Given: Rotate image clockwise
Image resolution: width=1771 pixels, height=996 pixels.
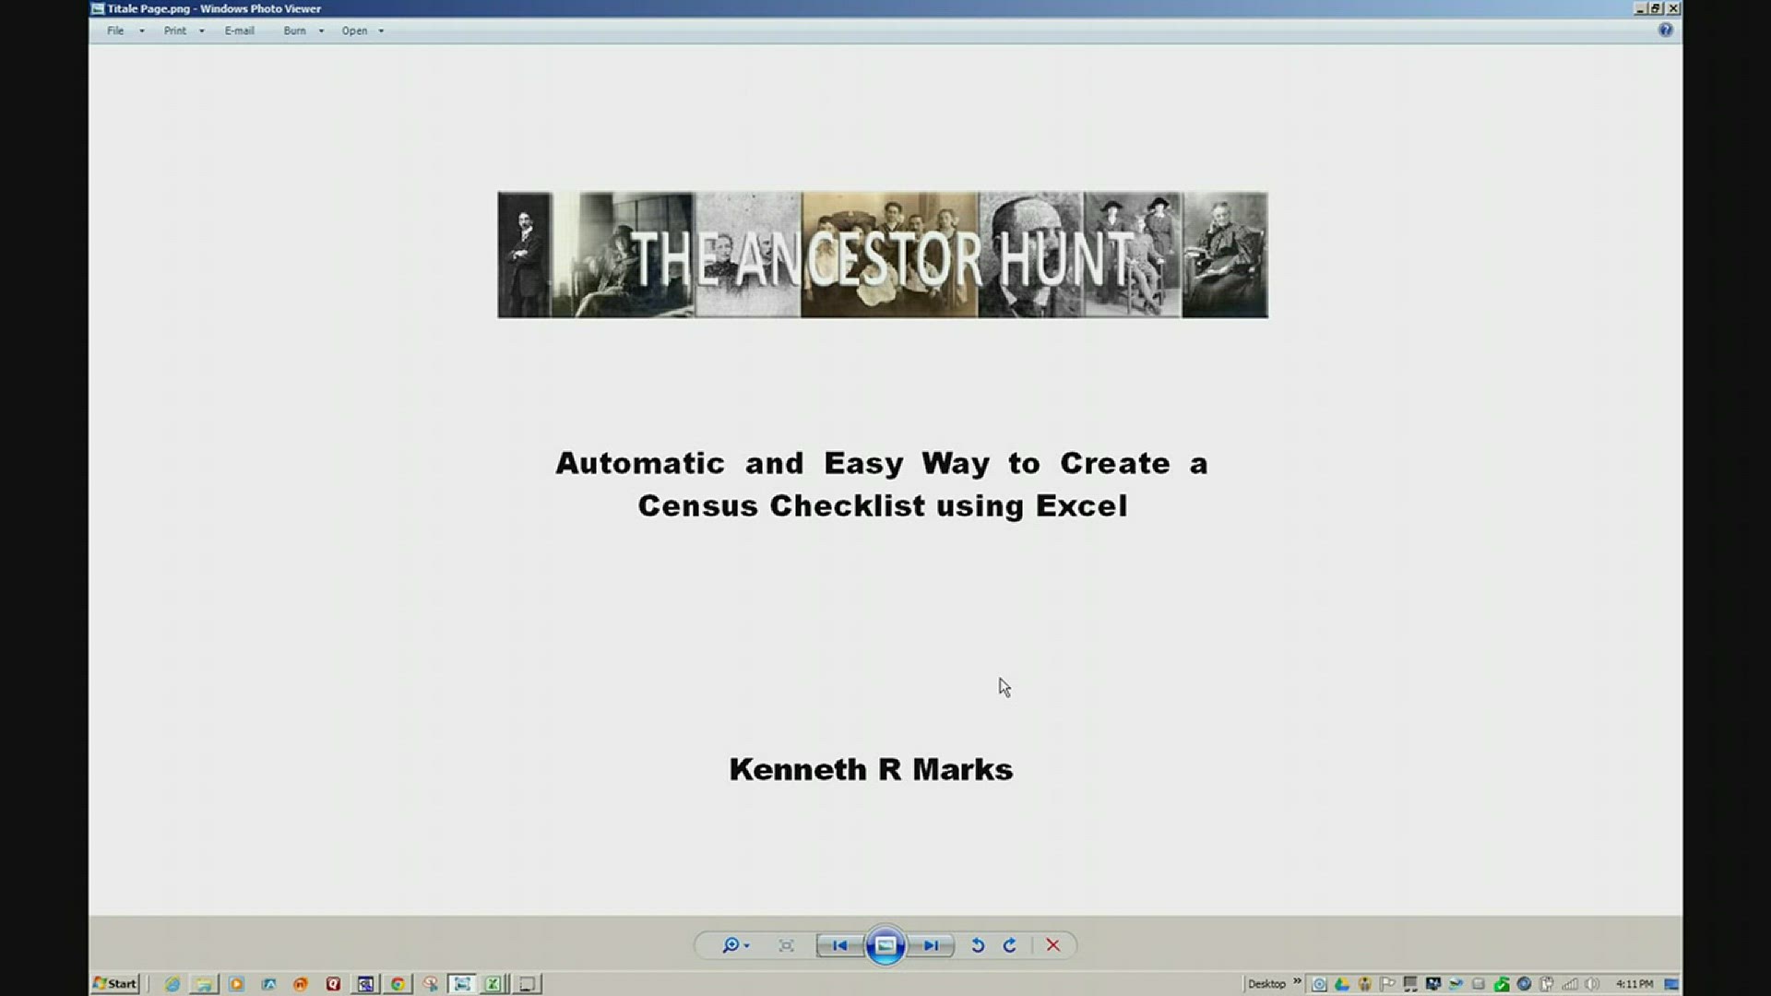Looking at the screenshot, I should click(x=1010, y=945).
